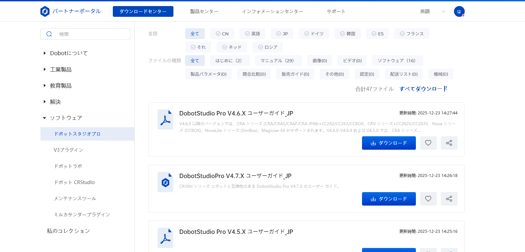Click the PDF icon of V4.6.X guide
The height and width of the screenshot is (252, 525).
point(165,119)
